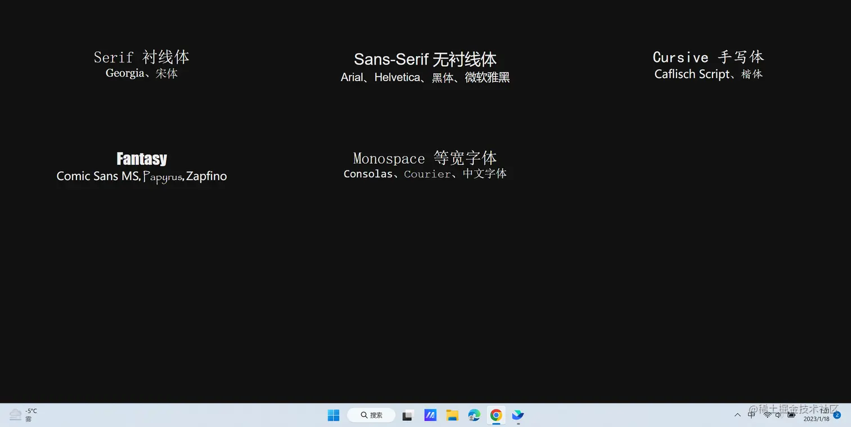The height and width of the screenshot is (427, 851).
Task: Open the Start menu
Action: [x=333, y=415]
